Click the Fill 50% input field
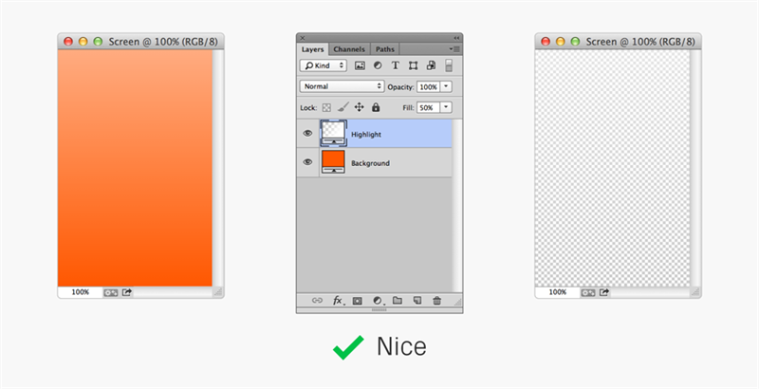 (x=428, y=107)
